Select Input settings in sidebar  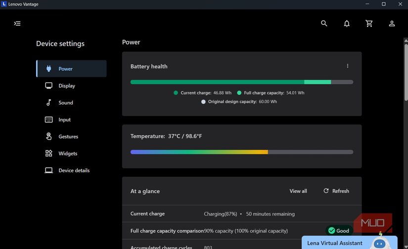(64, 120)
